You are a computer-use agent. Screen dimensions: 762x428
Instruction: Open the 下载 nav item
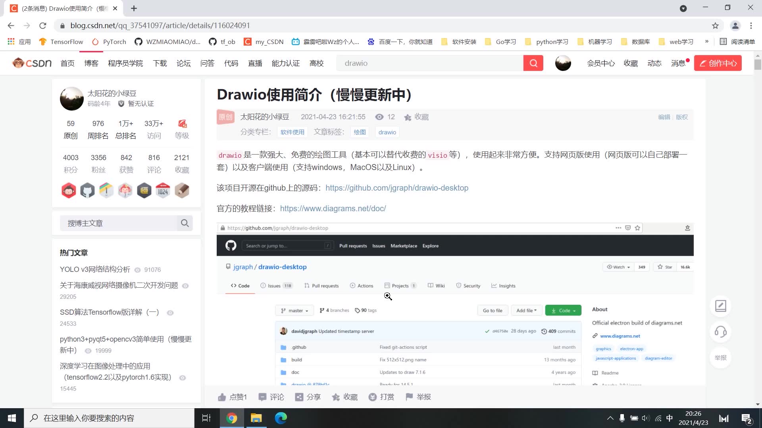160,63
